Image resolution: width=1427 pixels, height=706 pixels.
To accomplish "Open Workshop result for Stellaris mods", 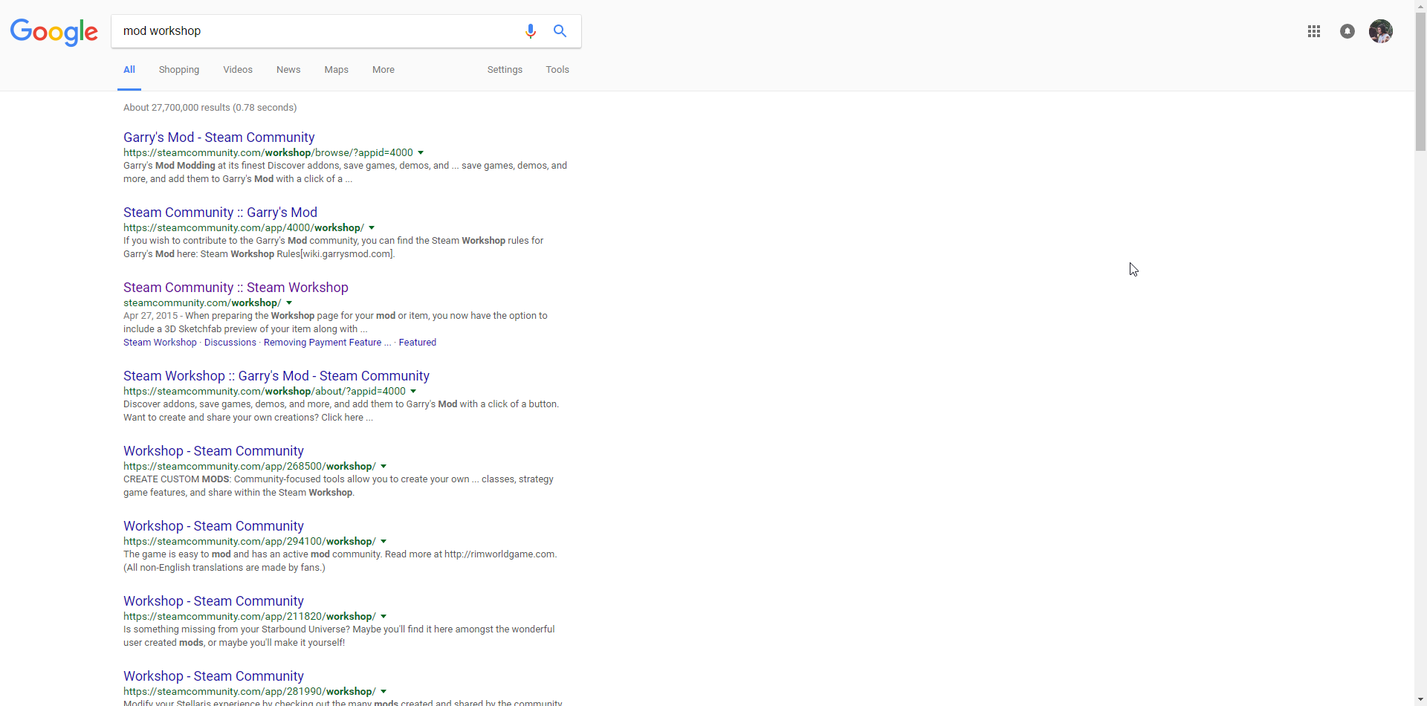I will click(x=213, y=676).
